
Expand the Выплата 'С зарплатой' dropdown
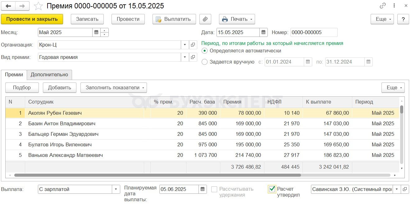[116, 189]
